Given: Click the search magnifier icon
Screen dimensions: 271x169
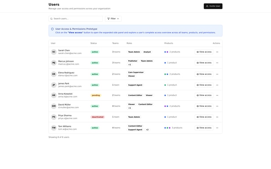Looking at the screenshot, I should [51, 19].
